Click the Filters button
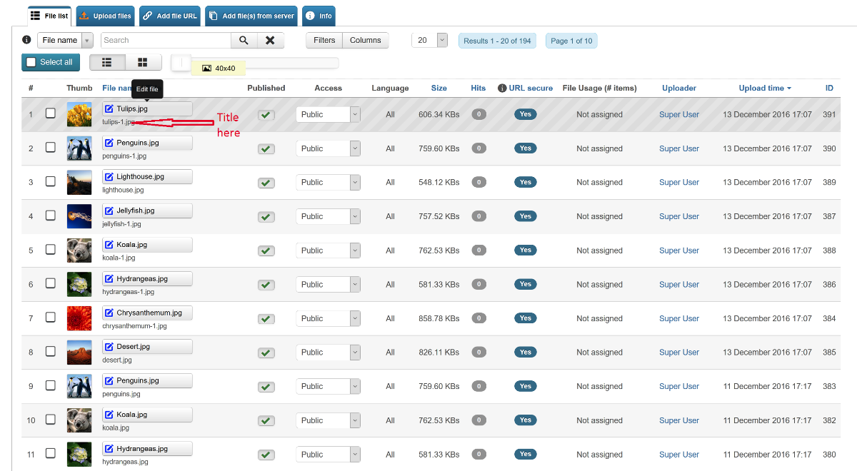This screenshot has width=857, height=471. pos(324,41)
